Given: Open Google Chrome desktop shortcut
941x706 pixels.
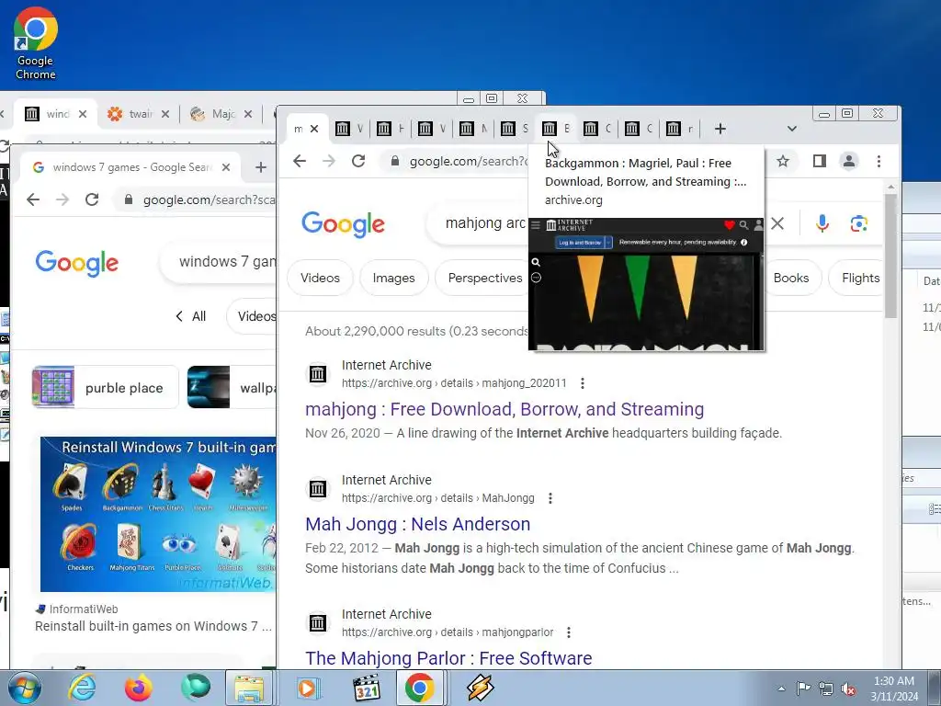Looking at the screenshot, I should 36,44.
